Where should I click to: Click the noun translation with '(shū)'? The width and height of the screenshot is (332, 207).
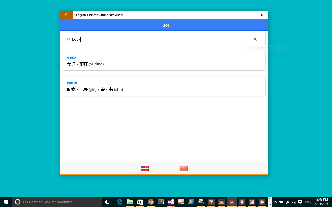(x=95, y=90)
